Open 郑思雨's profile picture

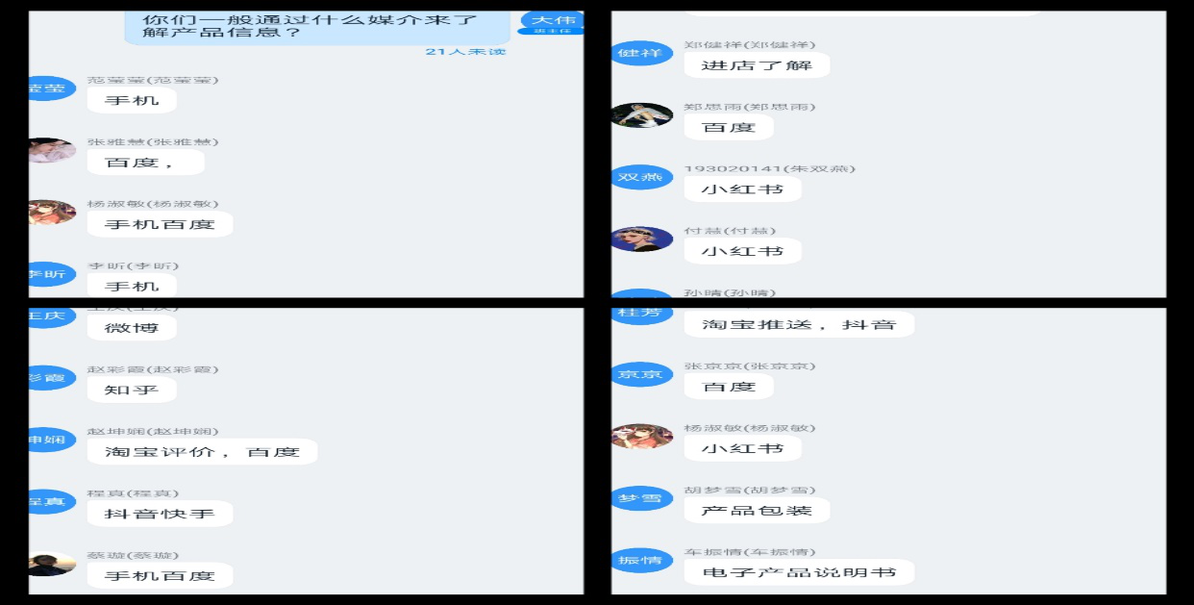641,115
